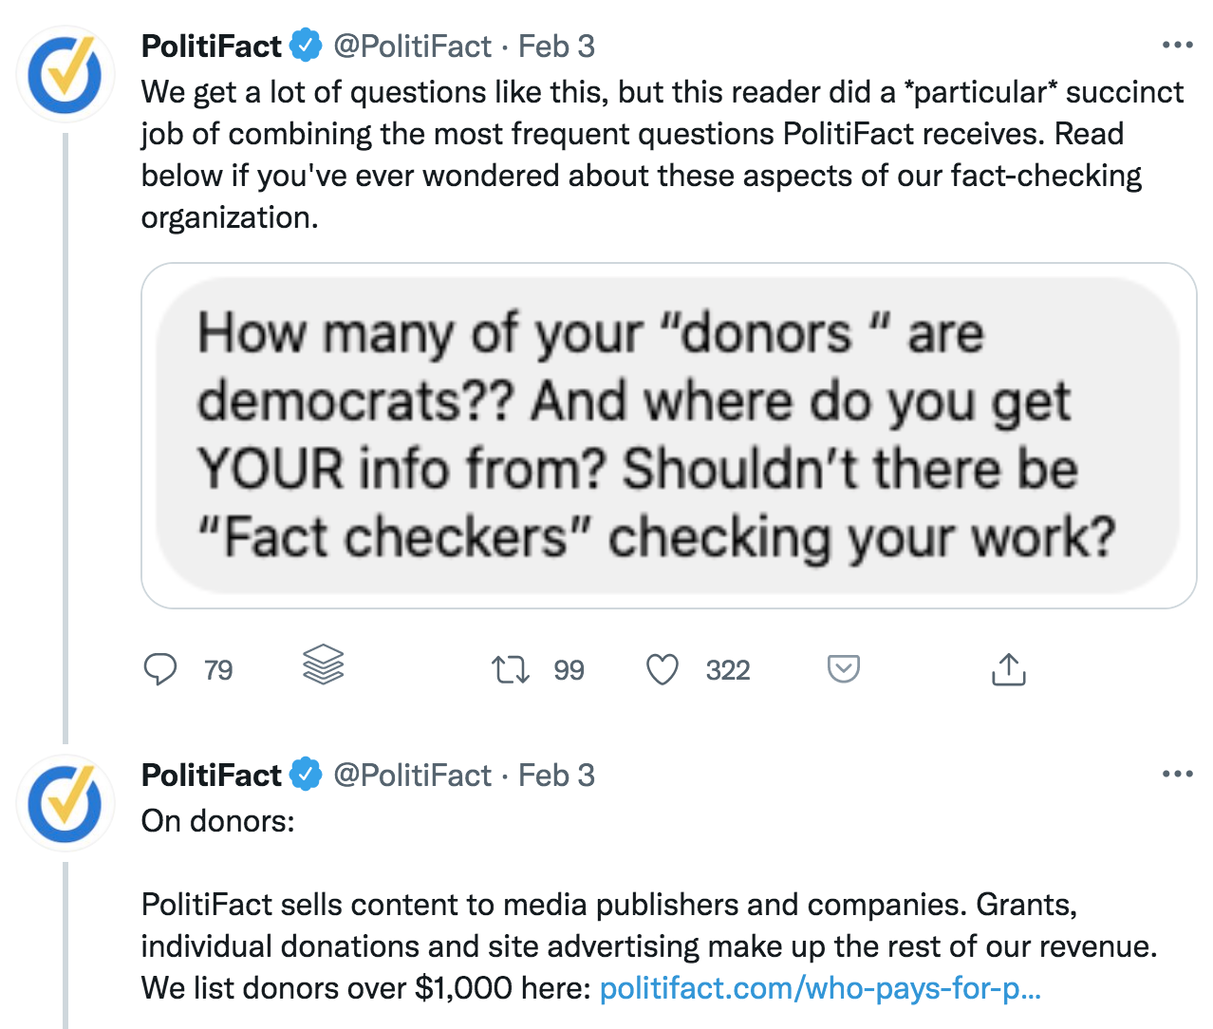This screenshot has width=1213, height=1029.
Task: Open the share icon for the first tweet
Action: [x=1009, y=669]
